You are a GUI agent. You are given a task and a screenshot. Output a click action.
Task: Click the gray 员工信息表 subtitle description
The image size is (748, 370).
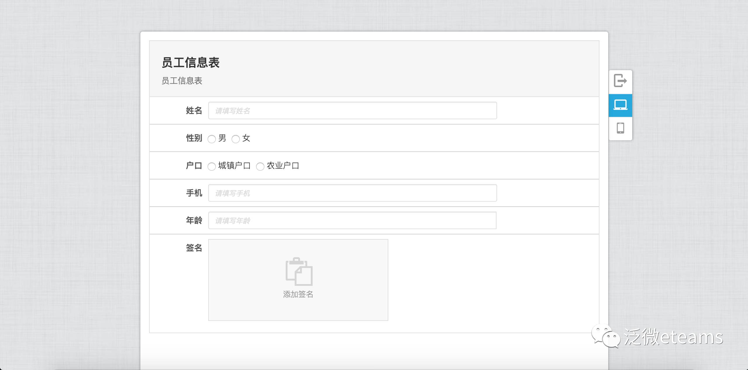[x=182, y=81]
